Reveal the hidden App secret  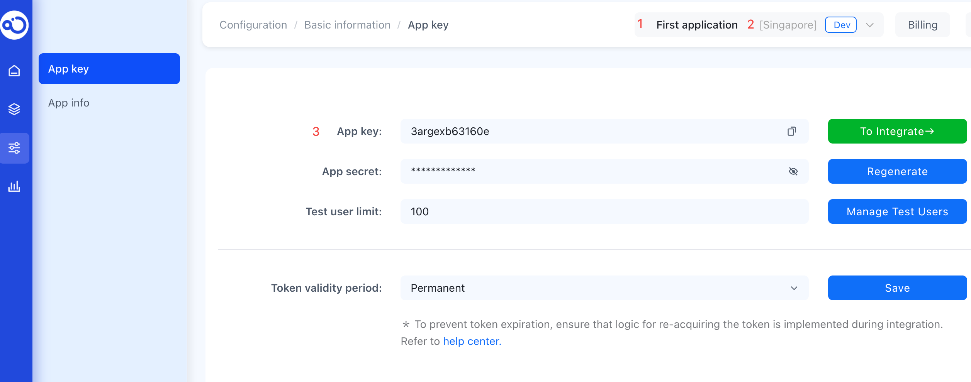793,171
